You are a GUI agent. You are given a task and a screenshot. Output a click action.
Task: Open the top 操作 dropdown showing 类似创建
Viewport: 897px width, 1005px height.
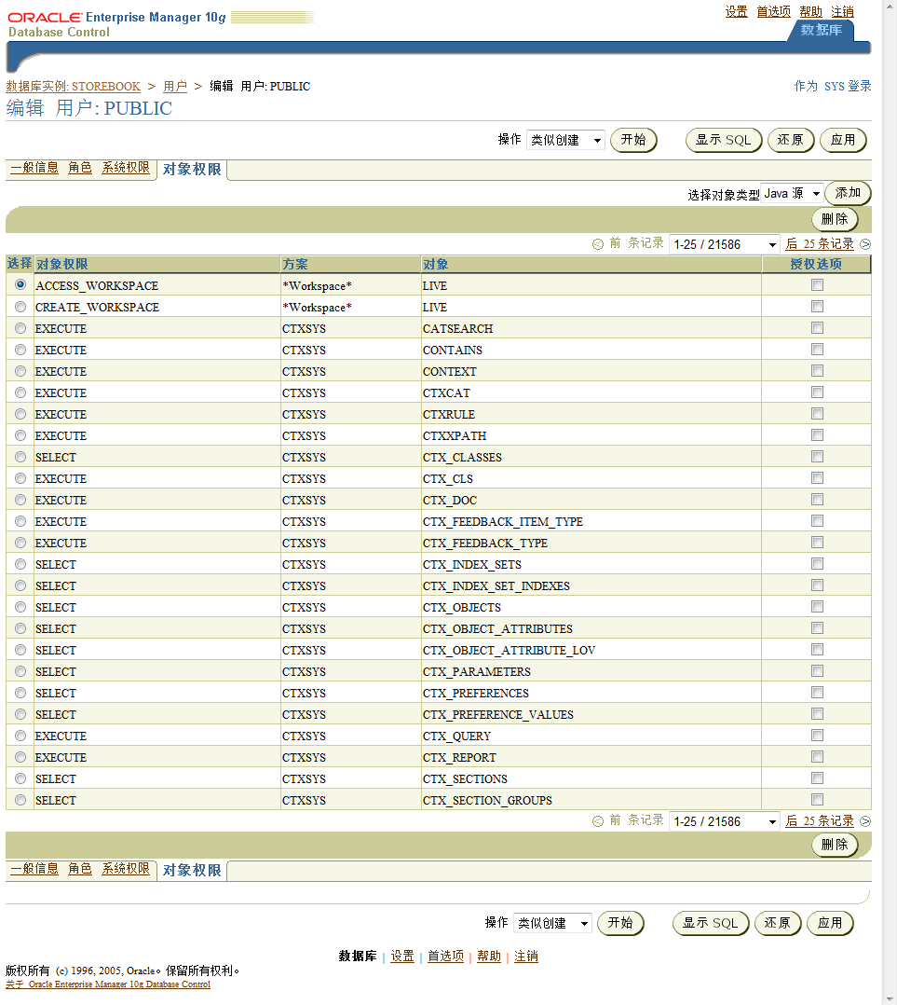(x=566, y=140)
